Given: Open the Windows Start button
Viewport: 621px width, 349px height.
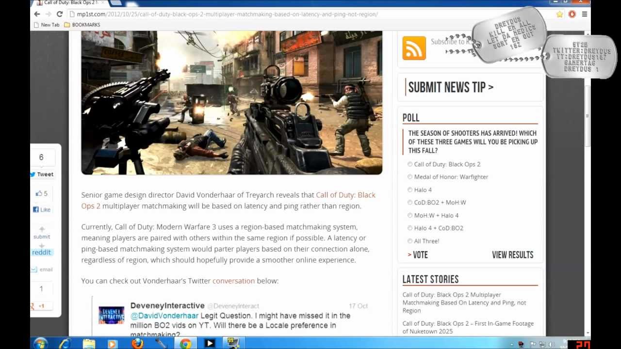Looking at the screenshot, I should [41, 343].
